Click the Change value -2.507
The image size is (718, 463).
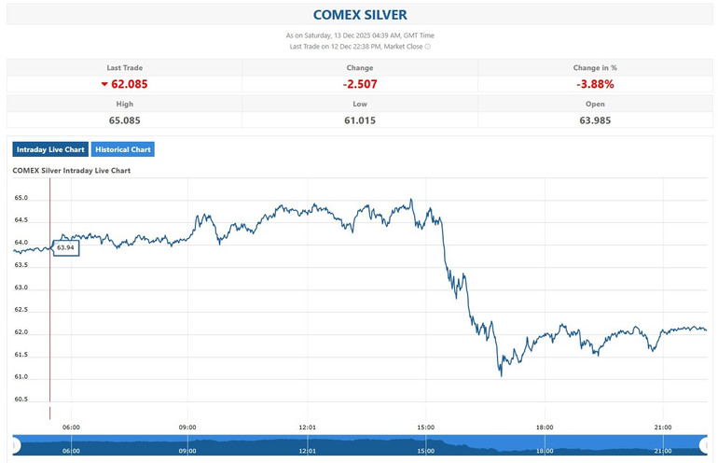[x=359, y=84]
